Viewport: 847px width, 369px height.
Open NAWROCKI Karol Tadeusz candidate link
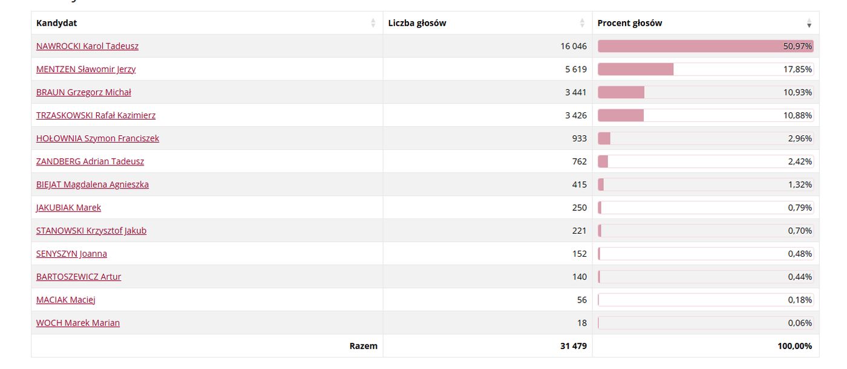tap(87, 46)
